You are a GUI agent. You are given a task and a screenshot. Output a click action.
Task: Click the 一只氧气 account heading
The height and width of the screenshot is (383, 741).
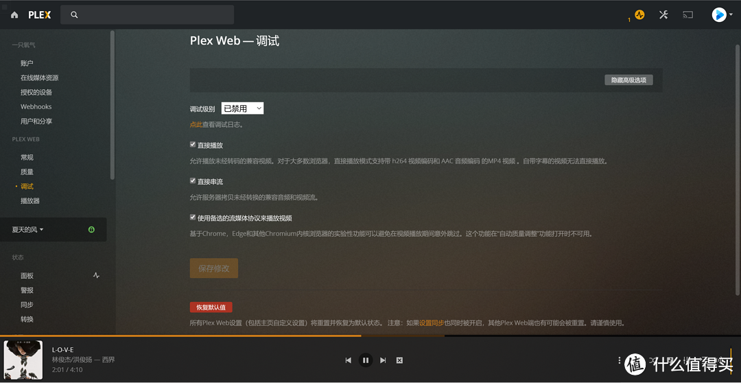click(23, 45)
